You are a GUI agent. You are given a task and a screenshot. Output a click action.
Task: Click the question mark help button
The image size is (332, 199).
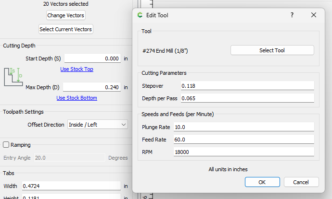point(292,15)
